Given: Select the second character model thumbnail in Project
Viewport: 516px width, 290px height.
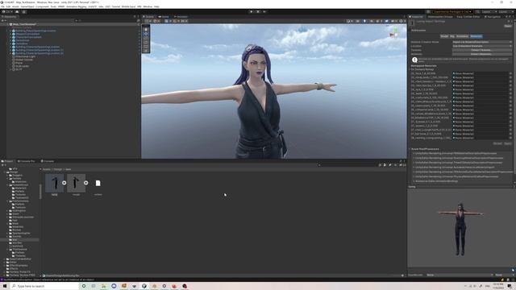Looking at the screenshot, I should (76, 183).
